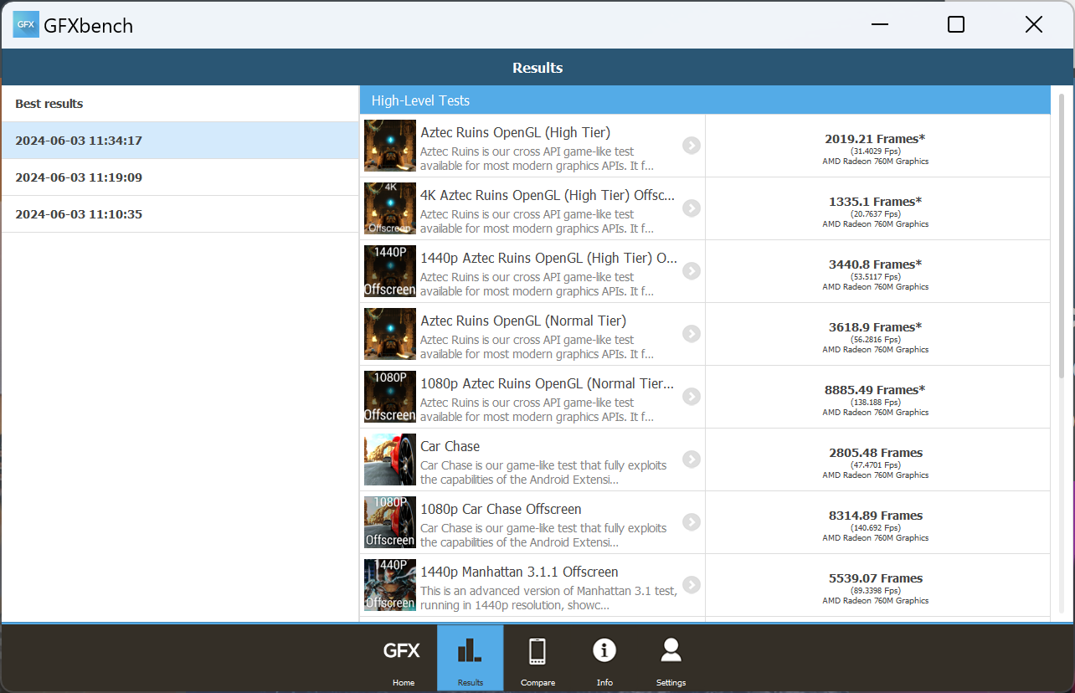Click the 1440P Offscreen Aztec Ruins thumbnail
This screenshot has width=1075, height=693.
pyautogui.click(x=390, y=271)
